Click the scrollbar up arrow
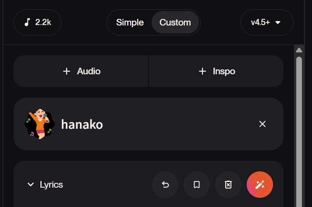This screenshot has height=207, width=312. pos(299,50)
